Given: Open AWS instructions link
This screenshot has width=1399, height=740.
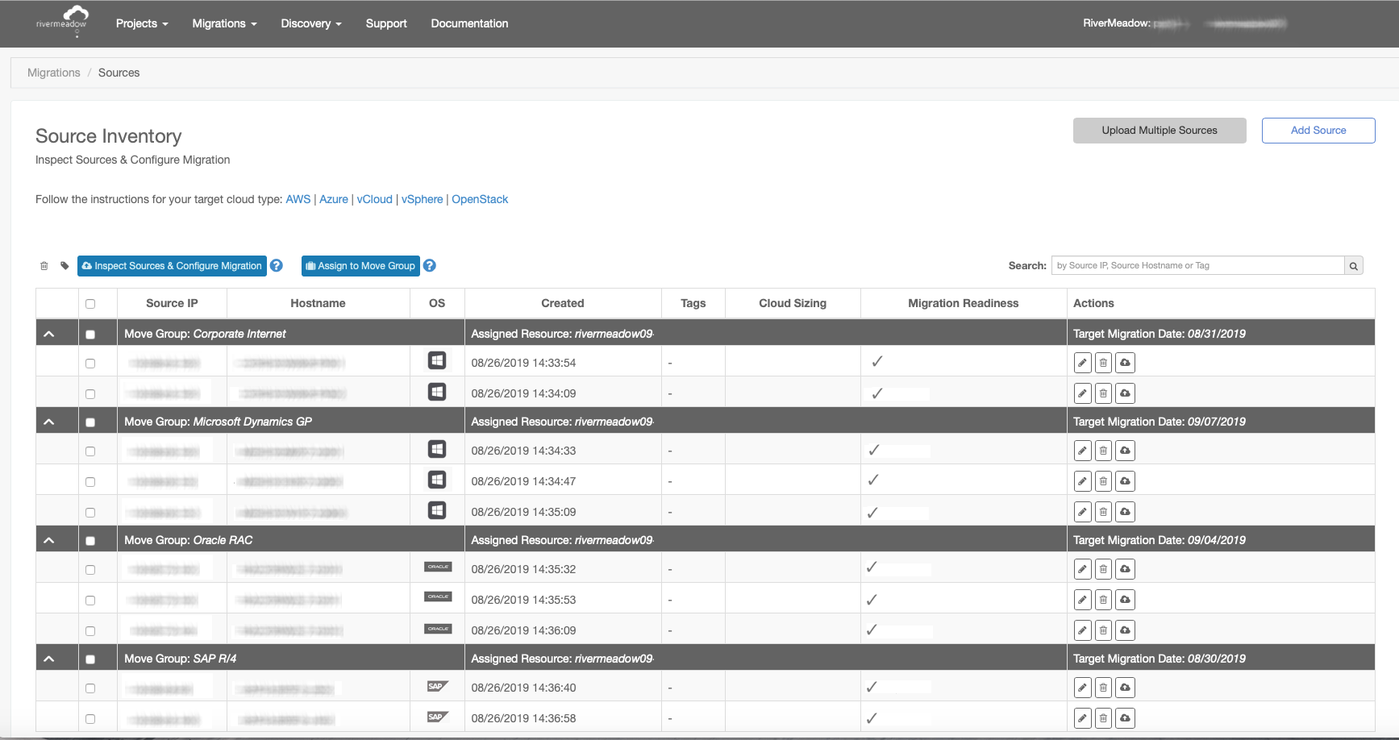Looking at the screenshot, I should (x=298, y=199).
